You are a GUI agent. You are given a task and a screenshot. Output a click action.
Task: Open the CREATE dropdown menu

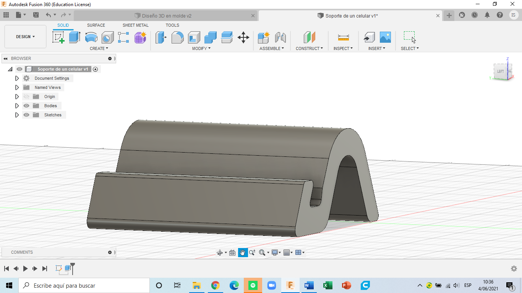99,48
